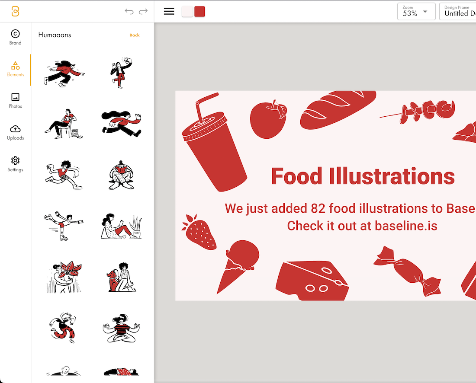Click the redo arrow icon

click(143, 12)
